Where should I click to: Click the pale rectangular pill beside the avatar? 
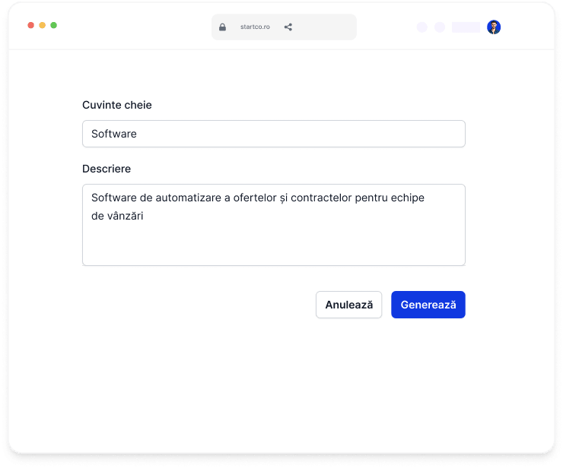click(466, 27)
